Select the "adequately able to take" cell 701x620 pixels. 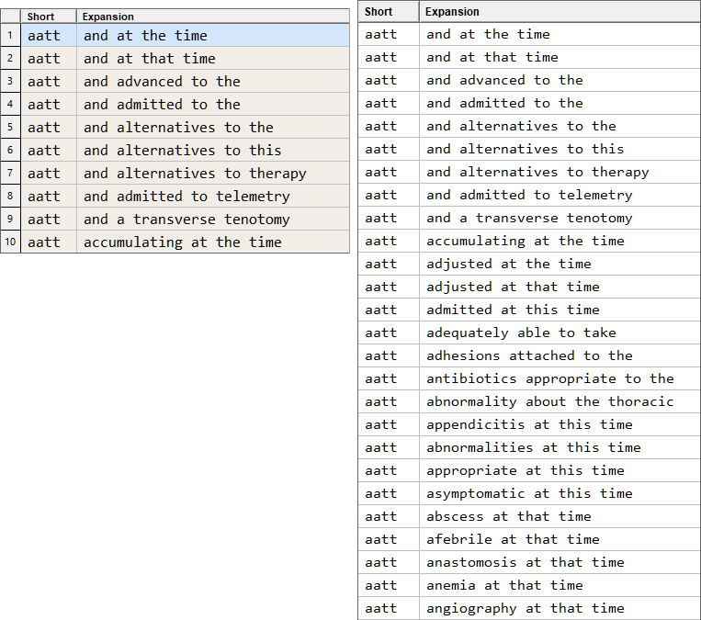click(521, 333)
